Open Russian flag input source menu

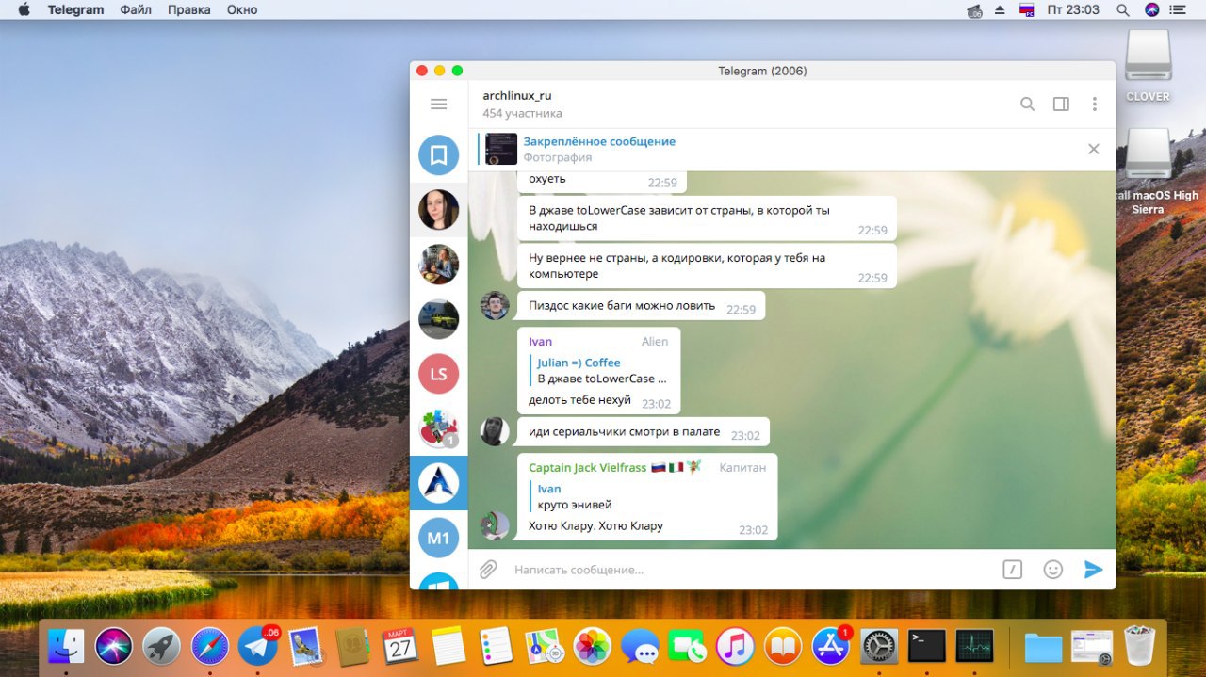click(1028, 9)
